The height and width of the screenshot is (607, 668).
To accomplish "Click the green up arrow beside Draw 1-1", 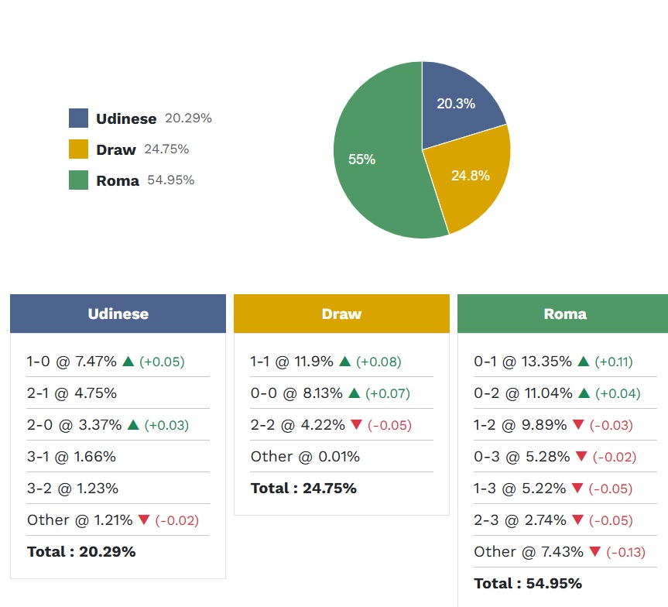I will pos(345,362).
